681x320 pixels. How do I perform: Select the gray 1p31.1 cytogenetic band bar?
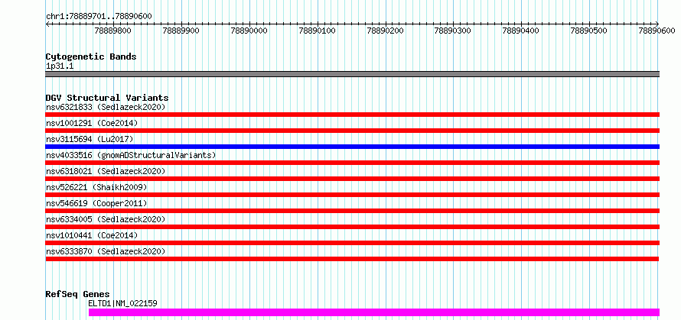[x=353, y=74]
